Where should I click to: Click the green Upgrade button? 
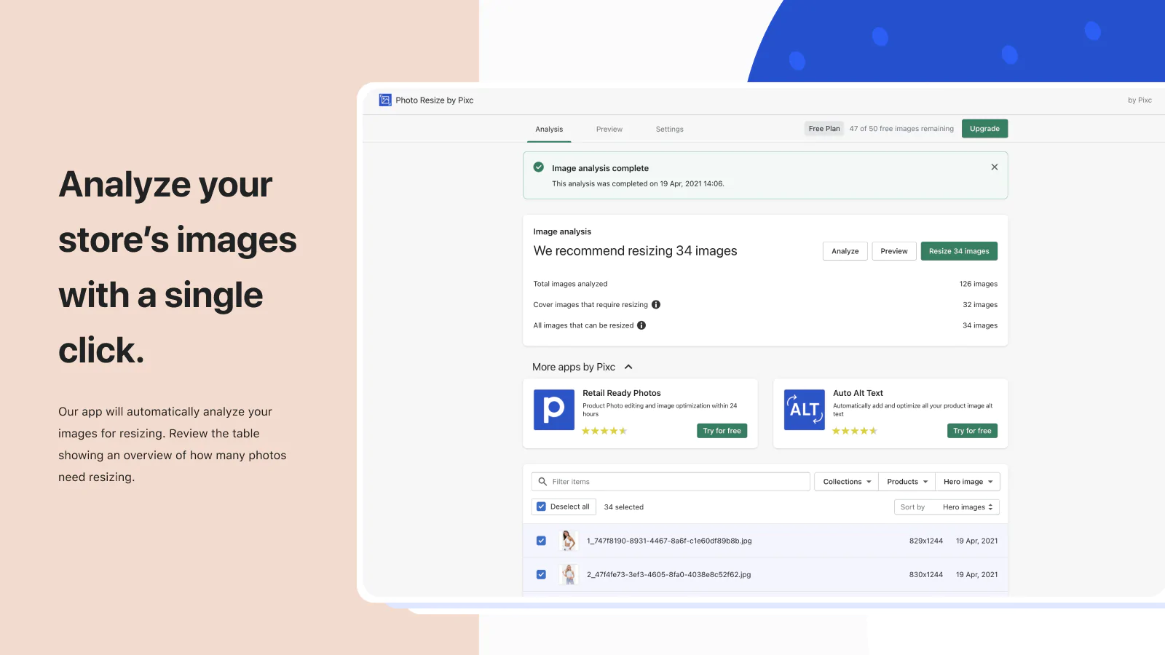click(x=984, y=129)
